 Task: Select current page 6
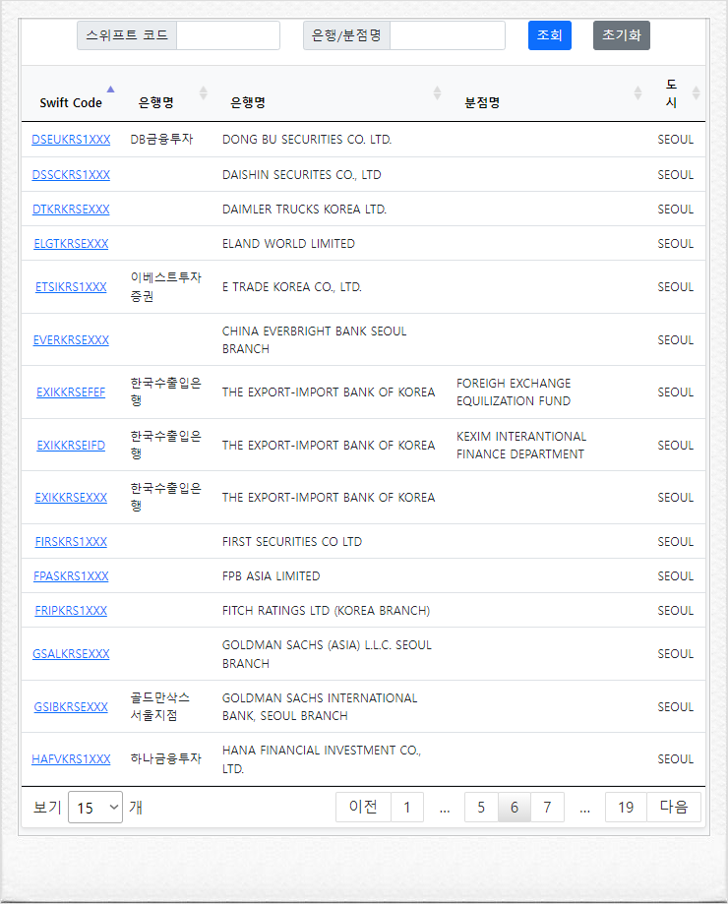pos(515,808)
